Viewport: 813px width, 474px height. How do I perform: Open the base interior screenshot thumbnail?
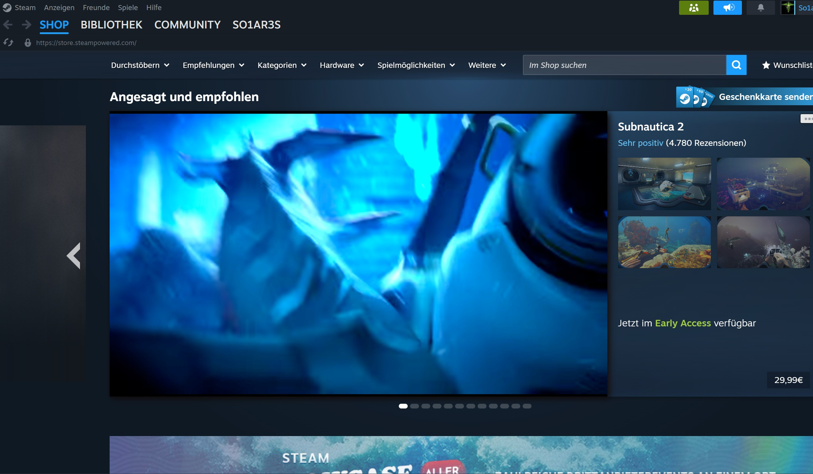(664, 184)
